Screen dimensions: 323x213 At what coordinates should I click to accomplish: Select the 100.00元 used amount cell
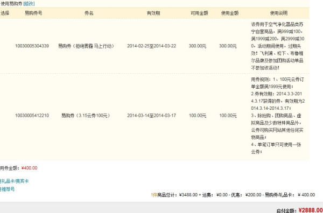228,116
